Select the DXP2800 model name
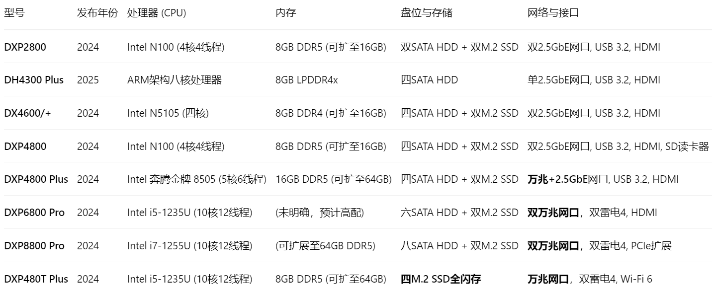This screenshot has width=712, height=292. pos(25,47)
